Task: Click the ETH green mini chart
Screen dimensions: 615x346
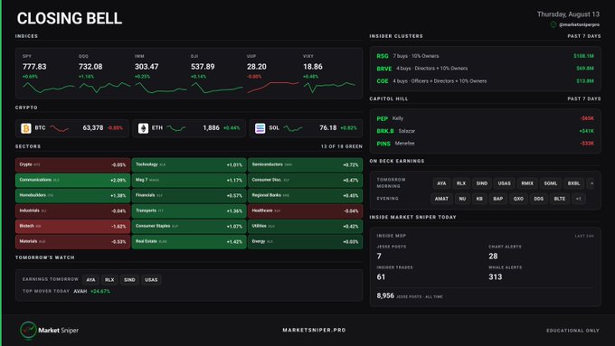Action: pos(176,128)
